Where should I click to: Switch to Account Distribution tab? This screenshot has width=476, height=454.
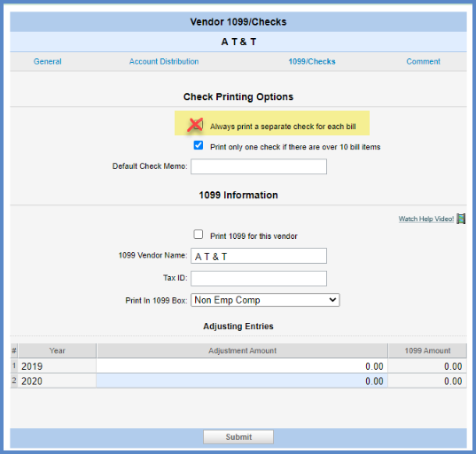click(164, 62)
